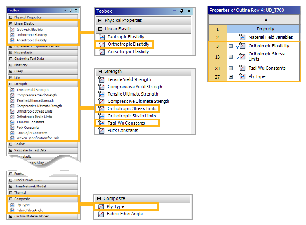The image size is (306, 225).
Task: Expand the Gasket category
Action: tap(11, 144)
